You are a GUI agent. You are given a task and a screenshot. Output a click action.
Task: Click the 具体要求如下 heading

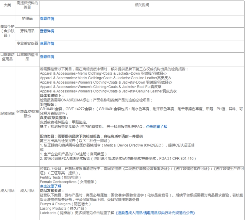pyautogui.click(x=52, y=96)
